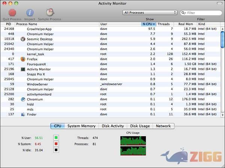The image size is (225, 168).
Task: Select the Firefox app icon
Action: tap(23, 59)
